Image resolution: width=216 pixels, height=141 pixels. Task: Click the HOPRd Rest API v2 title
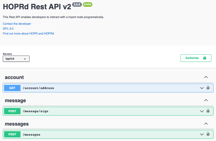(x=37, y=7)
